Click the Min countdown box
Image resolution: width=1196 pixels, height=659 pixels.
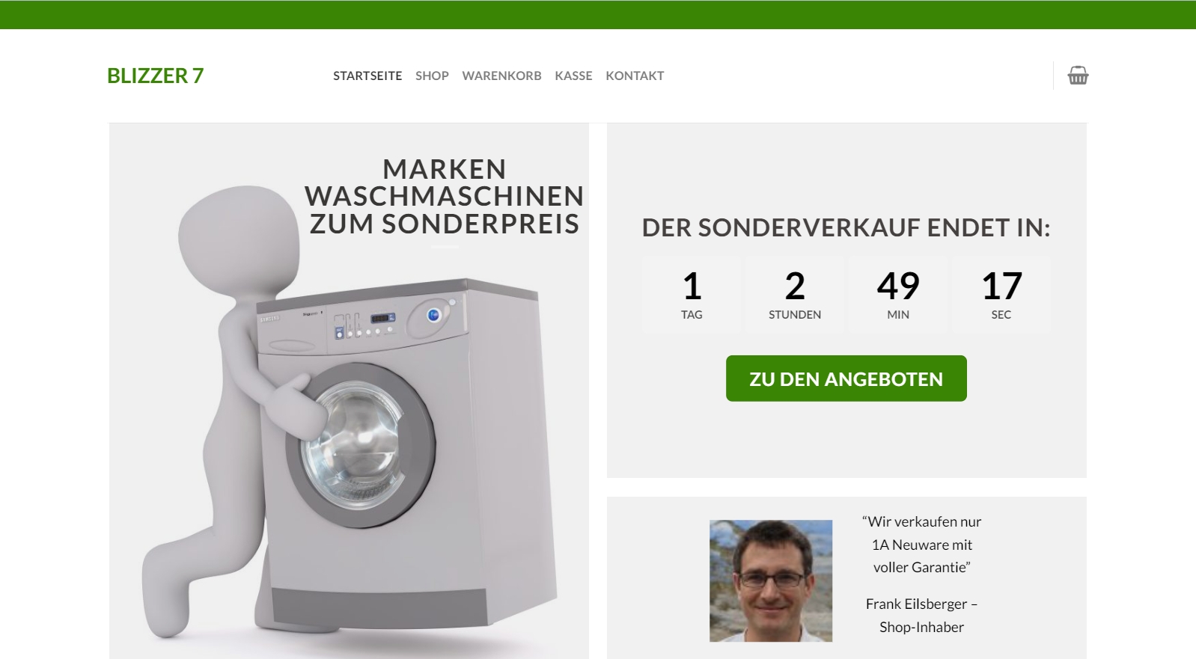click(898, 294)
